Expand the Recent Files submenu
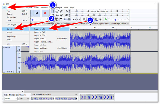Viewport: 160px width, 104px height. (16, 17)
